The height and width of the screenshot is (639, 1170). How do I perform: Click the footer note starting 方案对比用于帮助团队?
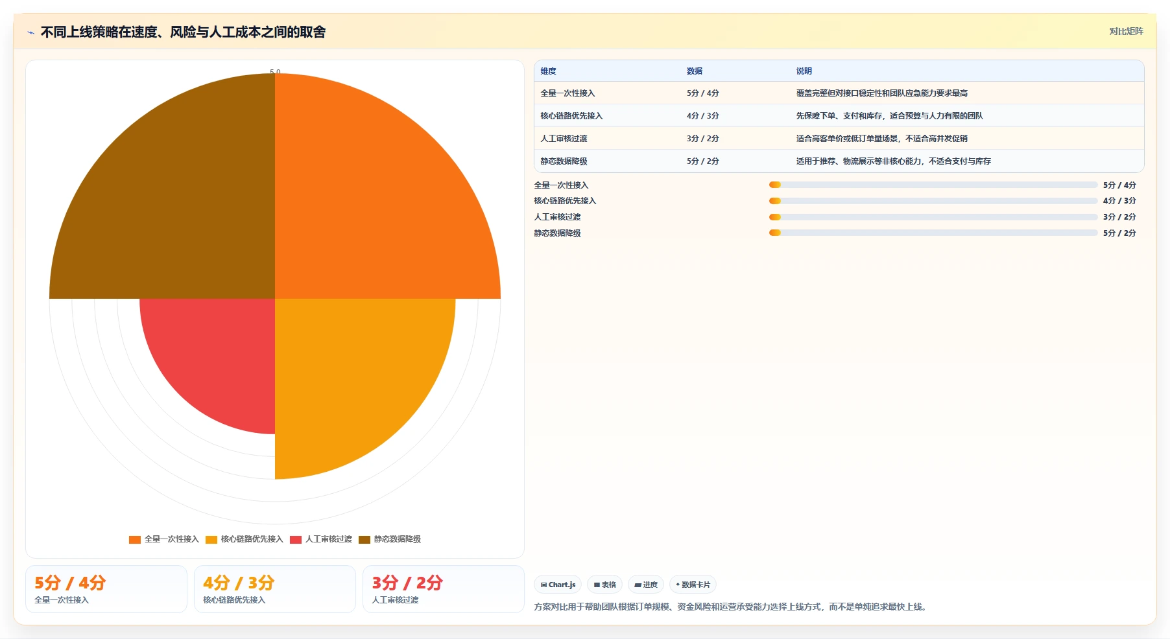[732, 607]
